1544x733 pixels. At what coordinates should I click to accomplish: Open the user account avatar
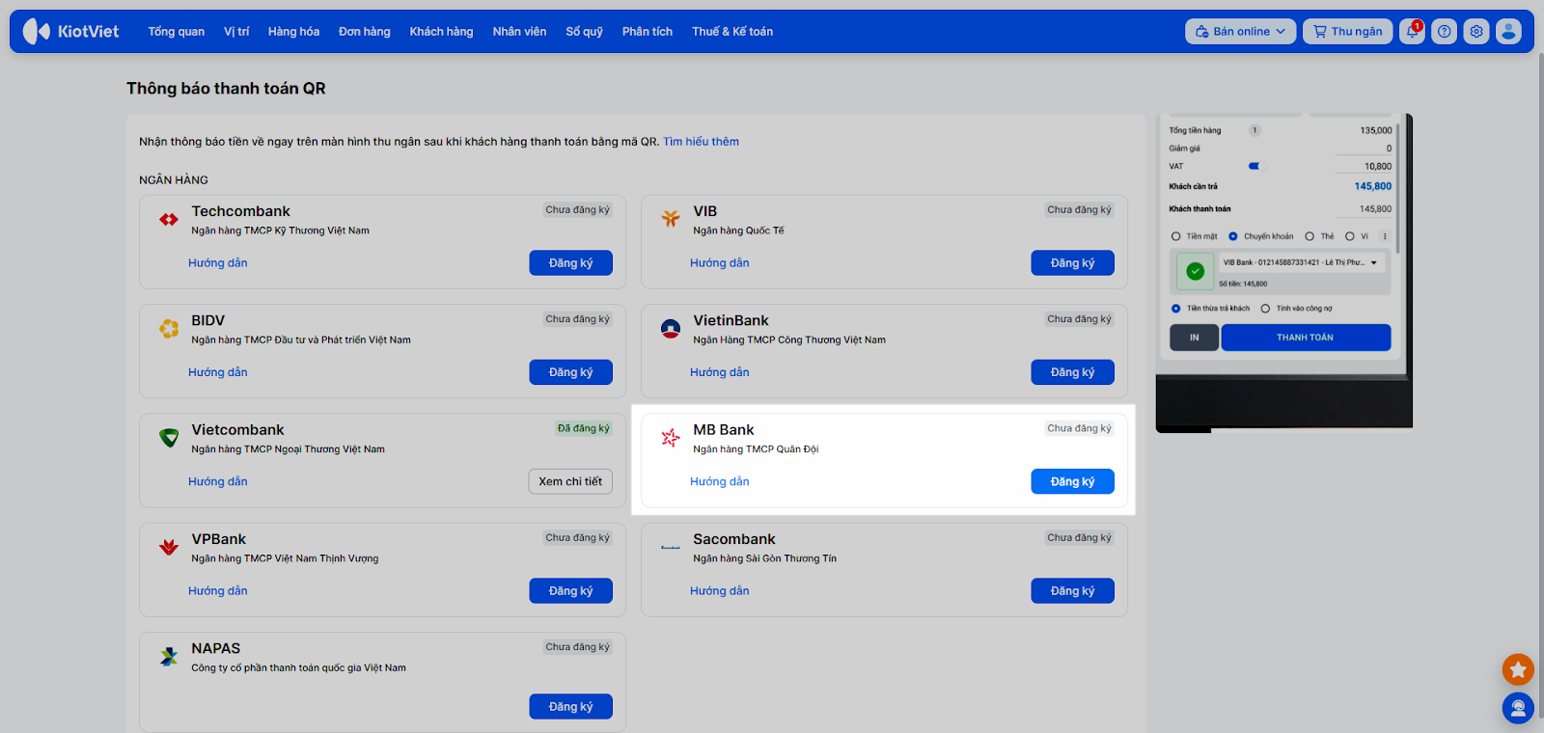click(x=1508, y=32)
